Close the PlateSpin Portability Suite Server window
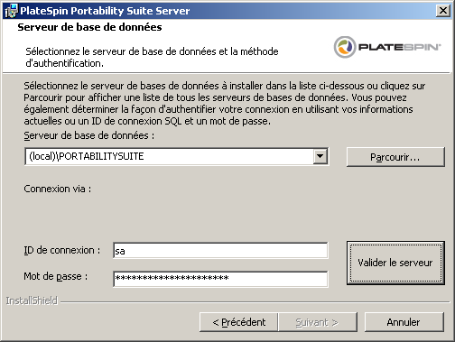This screenshot has width=455, height=342. [x=443, y=11]
